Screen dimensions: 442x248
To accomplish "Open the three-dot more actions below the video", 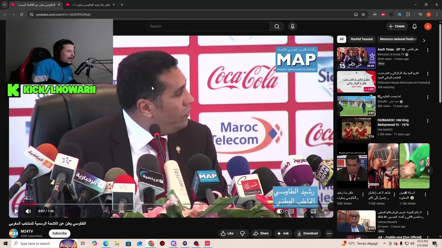I will click(x=329, y=233).
